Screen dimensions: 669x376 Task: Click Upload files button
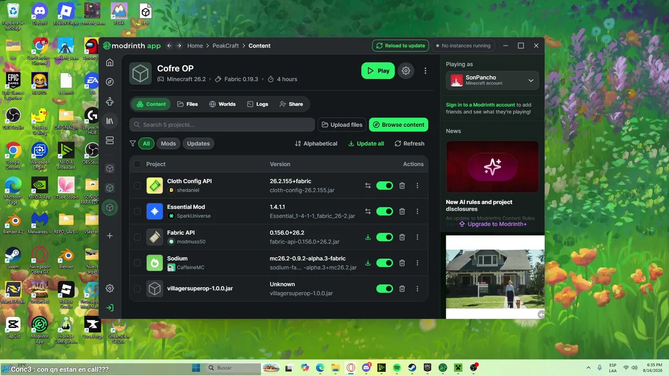coord(342,125)
